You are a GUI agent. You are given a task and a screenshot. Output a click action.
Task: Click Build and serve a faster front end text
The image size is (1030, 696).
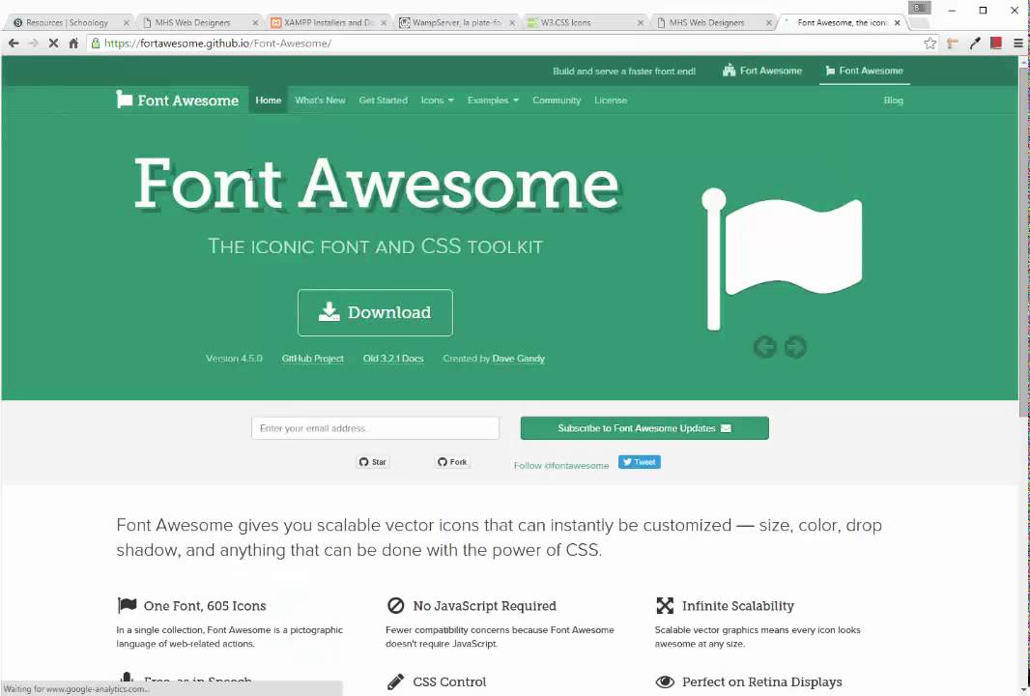point(624,71)
